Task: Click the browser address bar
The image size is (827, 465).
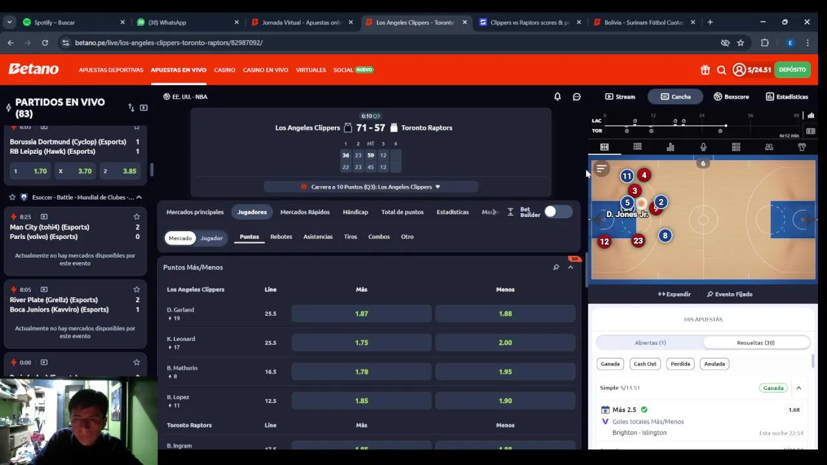Action: (388, 43)
